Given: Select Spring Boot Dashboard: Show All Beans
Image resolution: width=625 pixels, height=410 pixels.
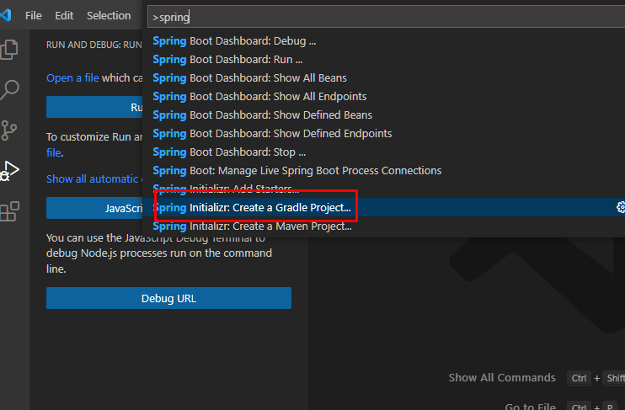Looking at the screenshot, I should pyautogui.click(x=384, y=78).
